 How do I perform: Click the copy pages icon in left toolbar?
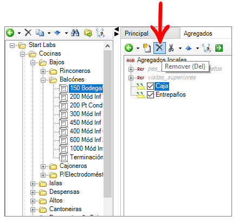tap(40, 33)
